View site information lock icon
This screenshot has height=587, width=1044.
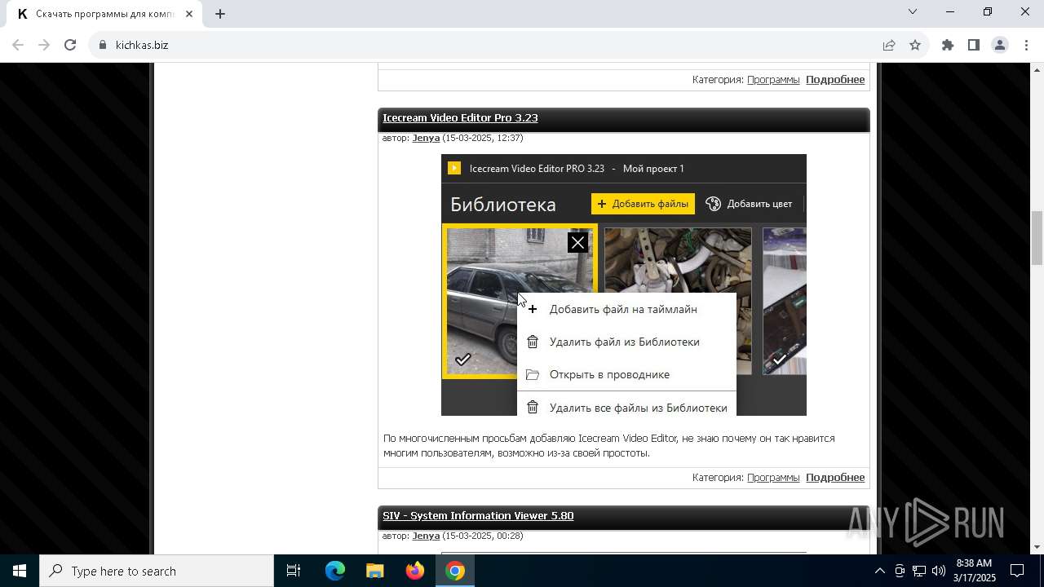103,45
